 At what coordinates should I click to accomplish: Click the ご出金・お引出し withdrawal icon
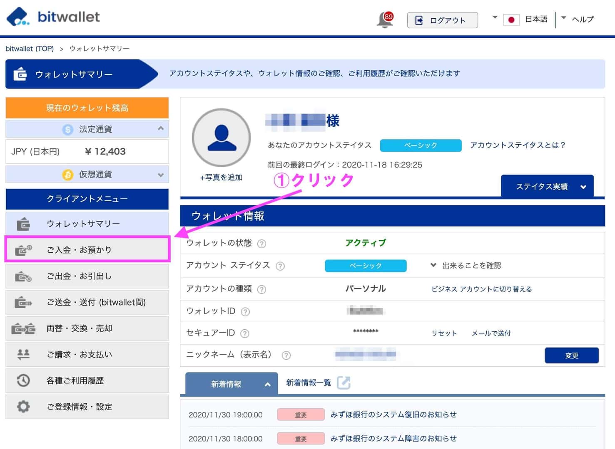click(x=23, y=276)
